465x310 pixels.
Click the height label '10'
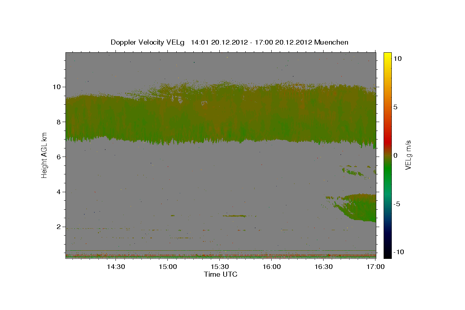point(57,86)
